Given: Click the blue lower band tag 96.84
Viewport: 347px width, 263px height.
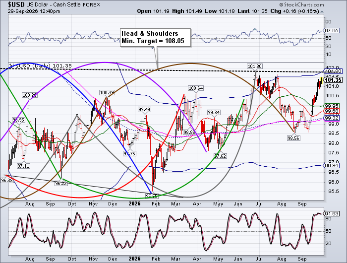Looking at the screenshot, I should [x=332, y=166].
